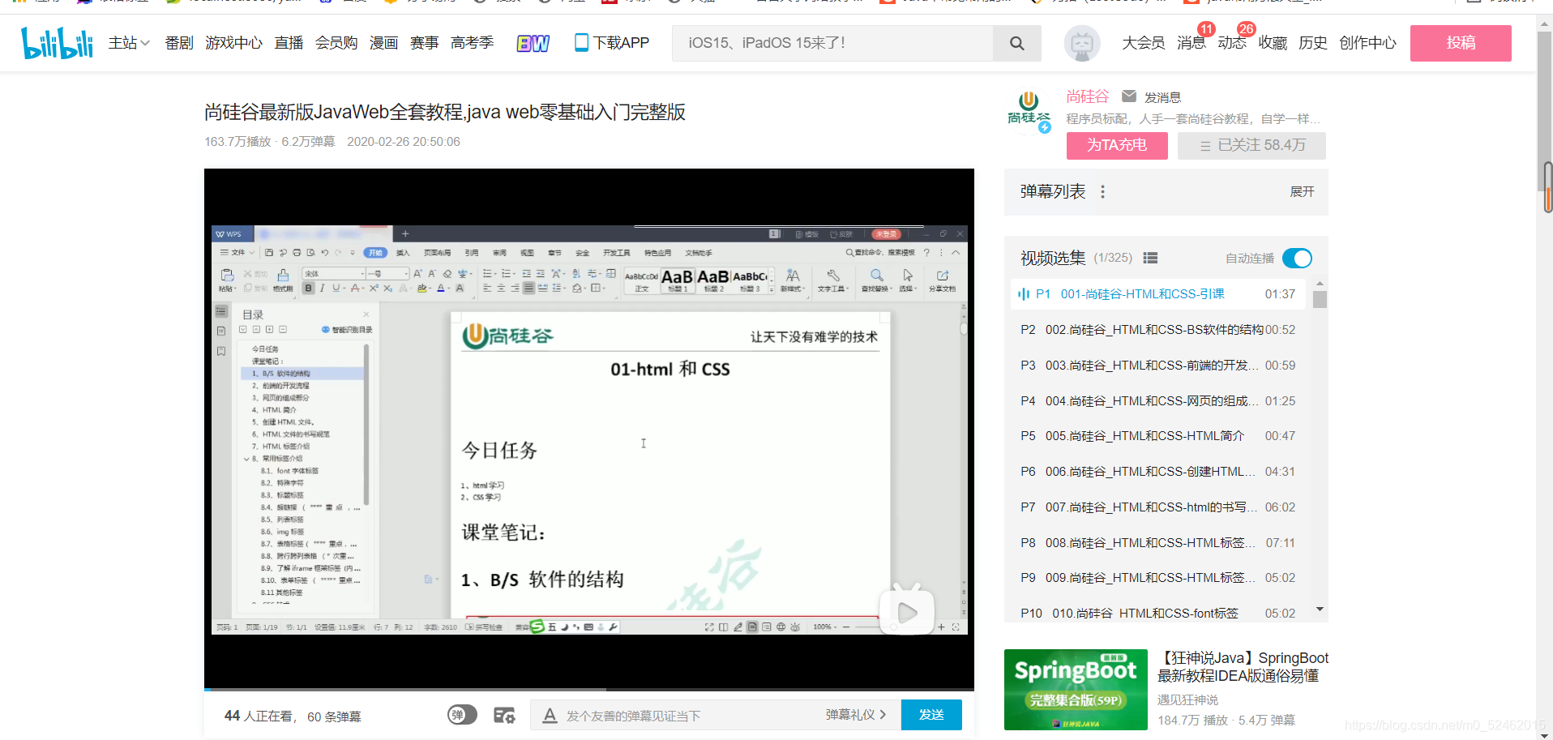Open 会员购 in the navigation

coord(336,43)
